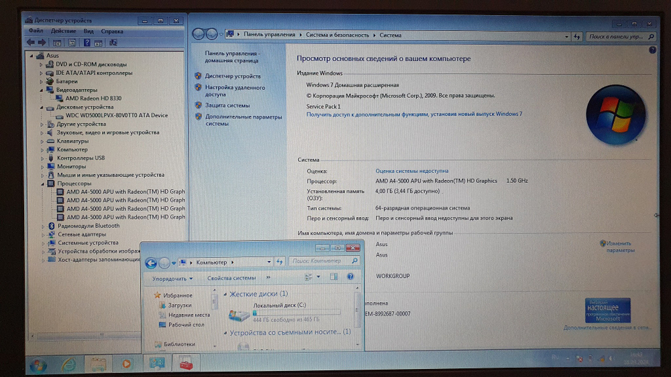Image resolution: width=671 pixels, height=377 pixels.
Task: Expand DVD и CD-ROM дисководы node
Action: pyautogui.click(x=41, y=65)
